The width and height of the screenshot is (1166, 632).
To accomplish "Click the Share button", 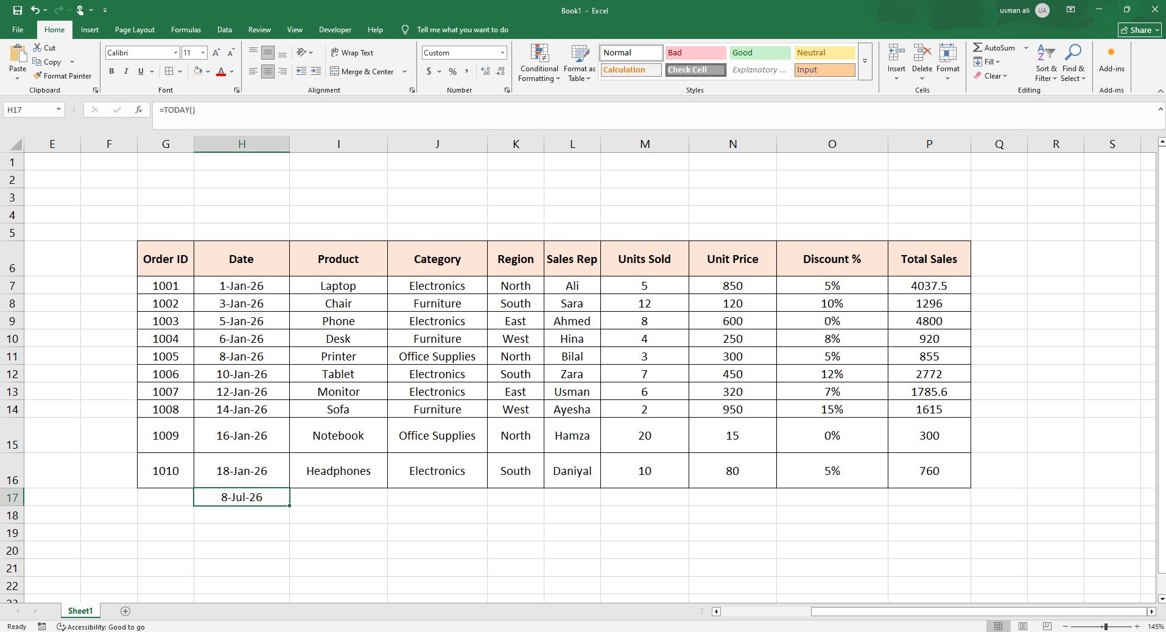I will pyautogui.click(x=1140, y=30).
